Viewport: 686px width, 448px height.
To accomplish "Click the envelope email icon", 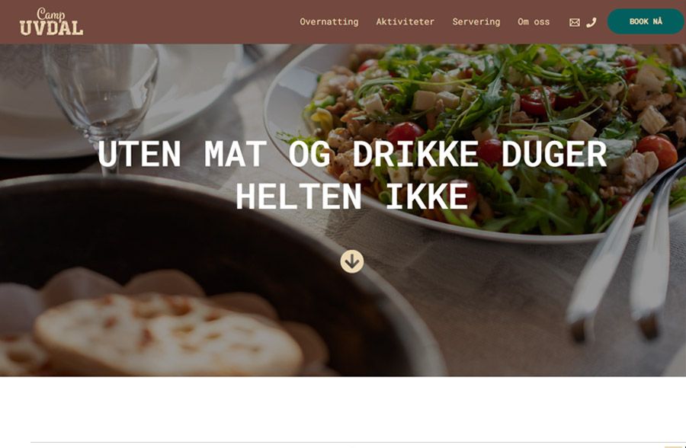I will click(x=575, y=22).
